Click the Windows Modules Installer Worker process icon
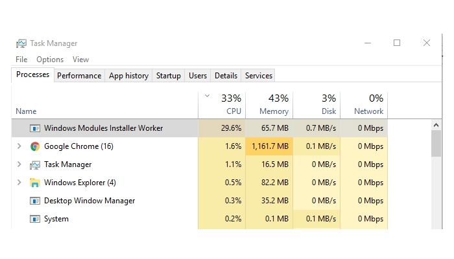 point(35,128)
